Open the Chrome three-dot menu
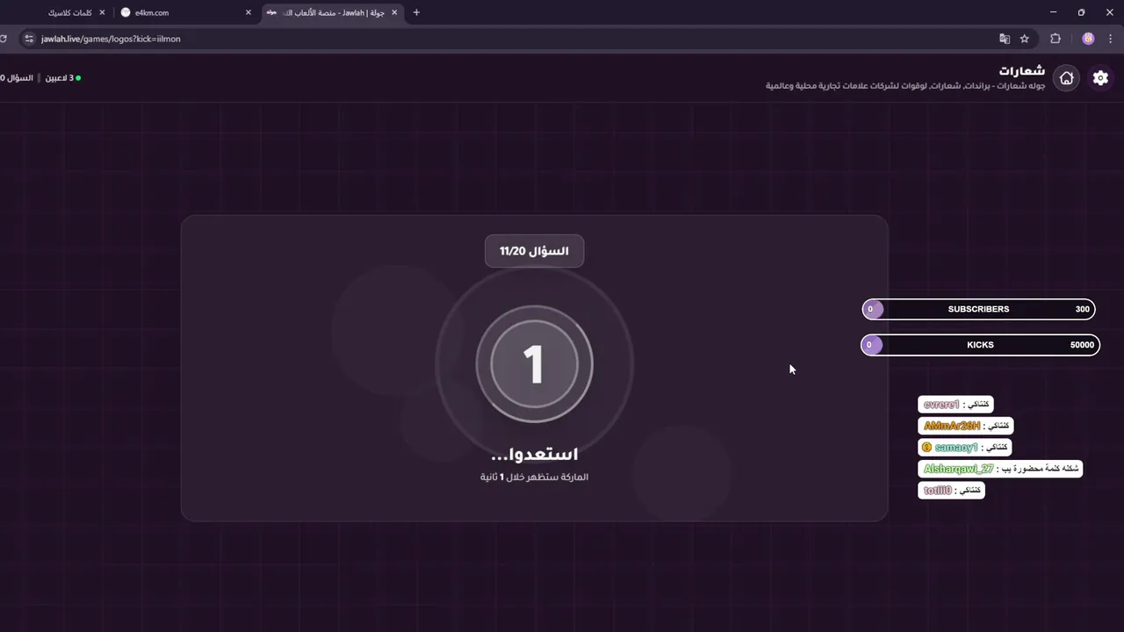Viewport: 1124px width, 632px height. pos(1112,39)
